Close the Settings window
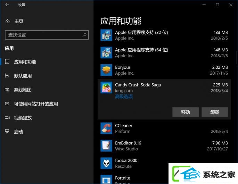Screen dimensions: 238x184 [x=231, y=5]
